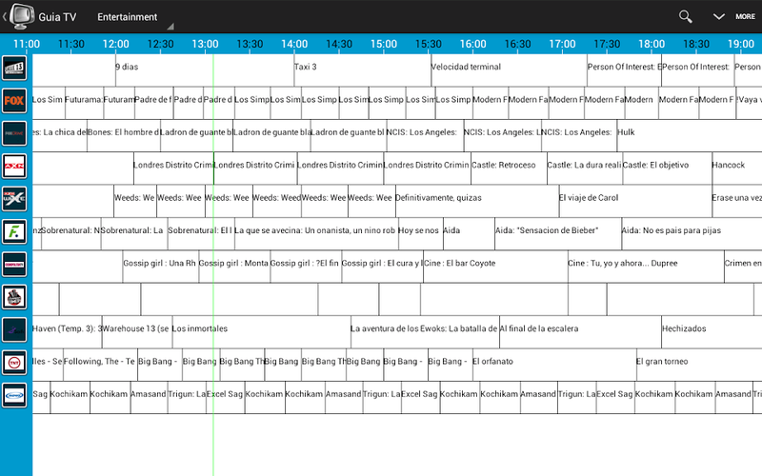Open 'NCIS: Los Angeles:' starting at 15:00
762x476 pixels.
click(425, 135)
